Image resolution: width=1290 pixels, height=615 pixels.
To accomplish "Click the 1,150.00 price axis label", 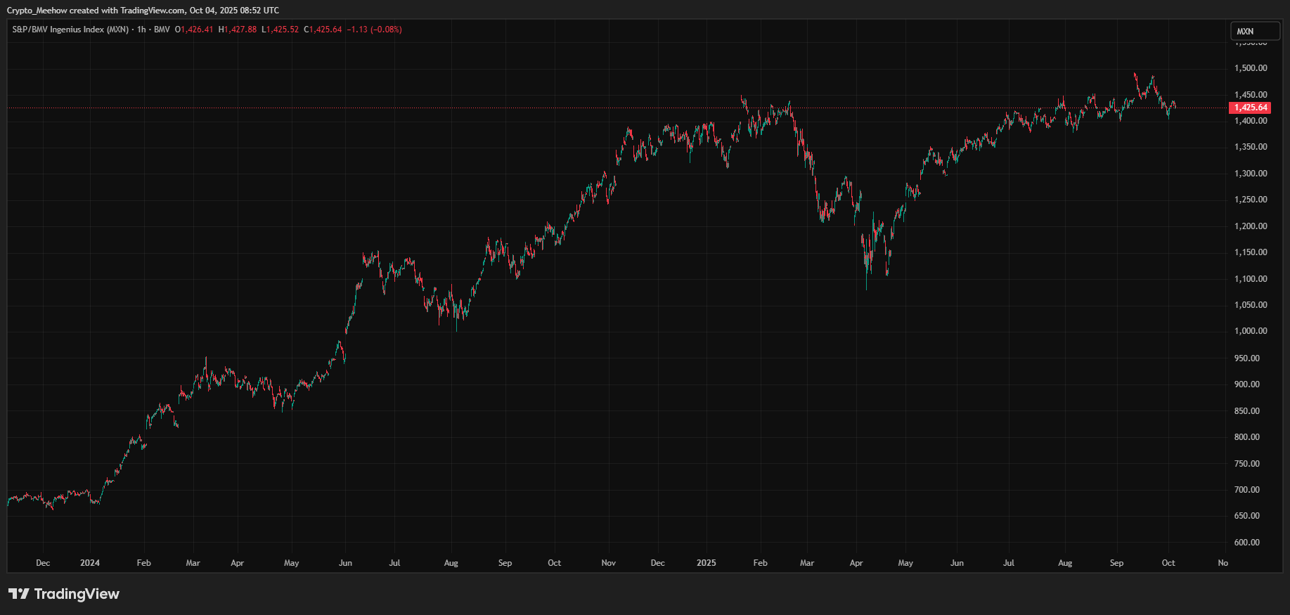I will (x=1251, y=252).
